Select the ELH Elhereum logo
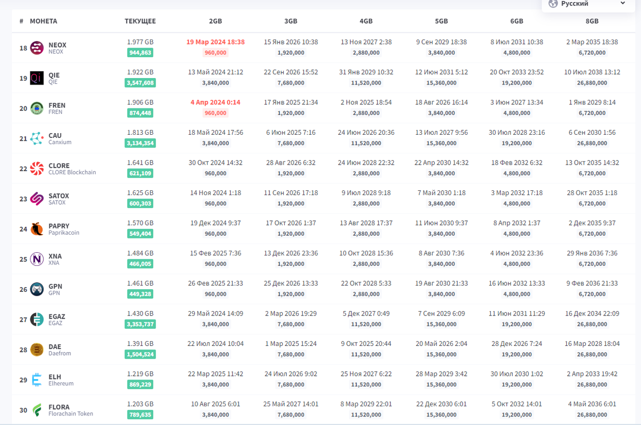 [37, 380]
